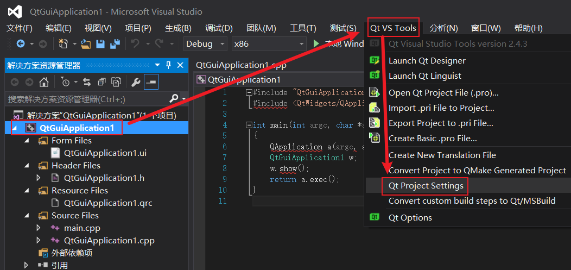Image resolution: width=571 pixels, height=270 pixels.
Task: Open the search options dropdown arrow
Action: click(183, 99)
